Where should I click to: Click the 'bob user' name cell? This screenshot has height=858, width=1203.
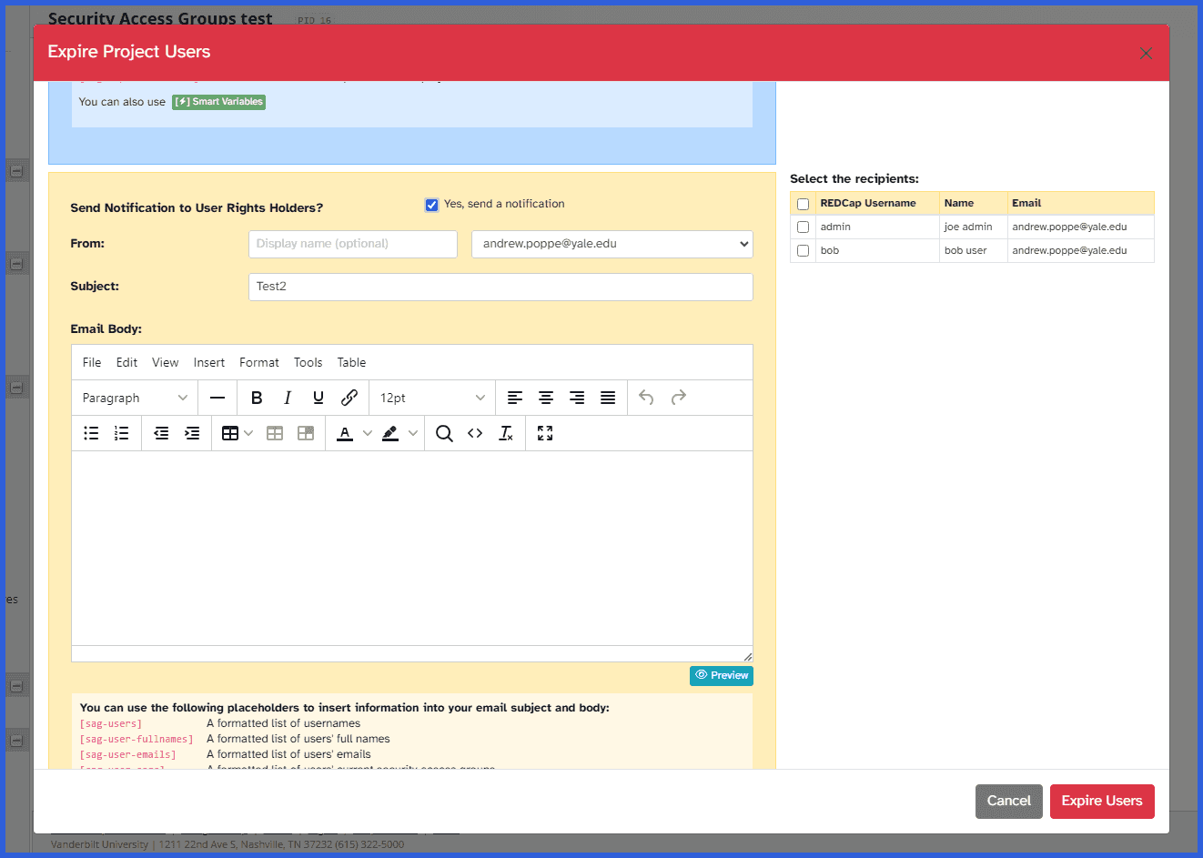coord(973,250)
